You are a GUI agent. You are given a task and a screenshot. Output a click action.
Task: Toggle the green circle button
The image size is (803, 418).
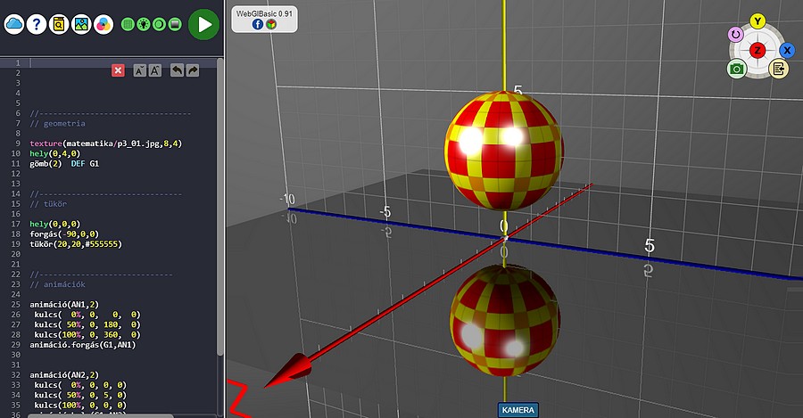pos(159,25)
